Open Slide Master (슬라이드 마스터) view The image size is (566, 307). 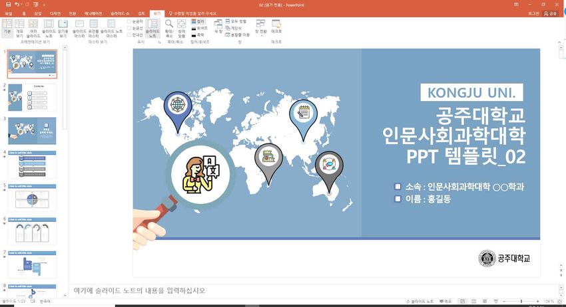[x=79, y=29]
